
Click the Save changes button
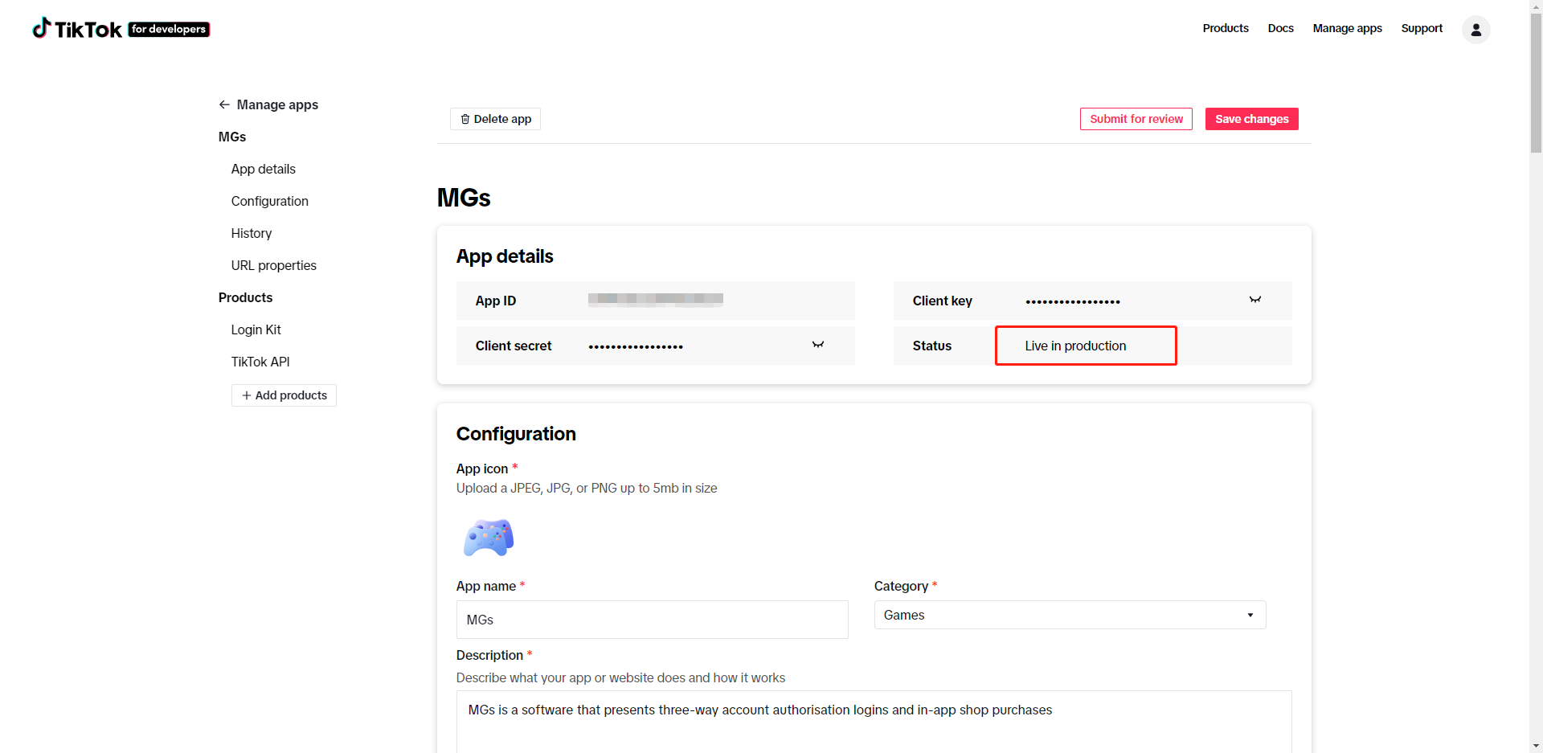pyautogui.click(x=1251, y=119)
